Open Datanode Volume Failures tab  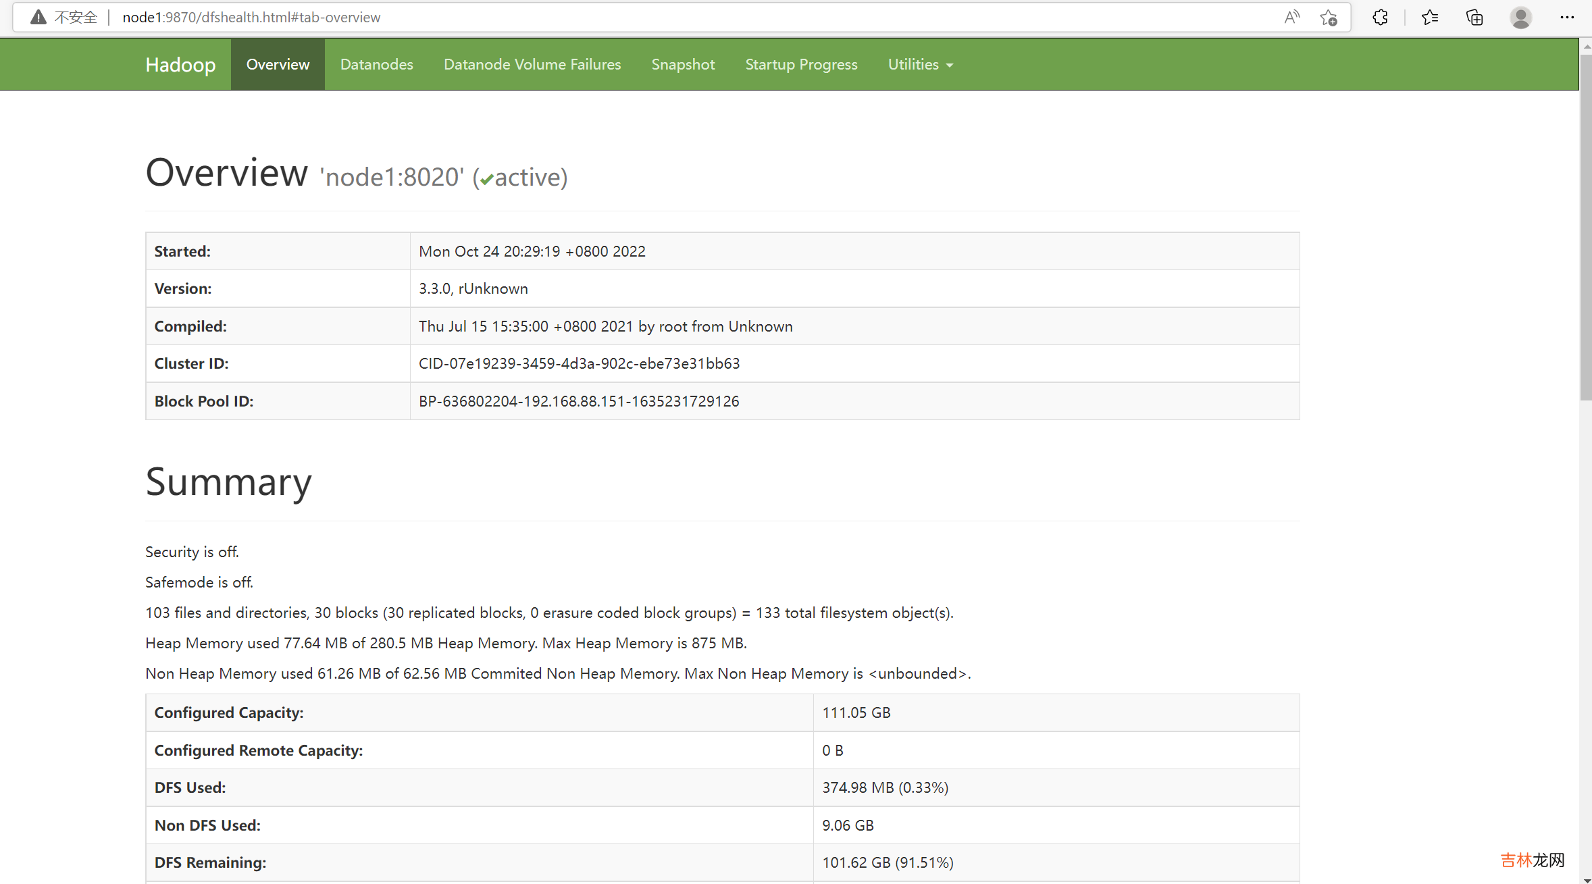(532, 65)
